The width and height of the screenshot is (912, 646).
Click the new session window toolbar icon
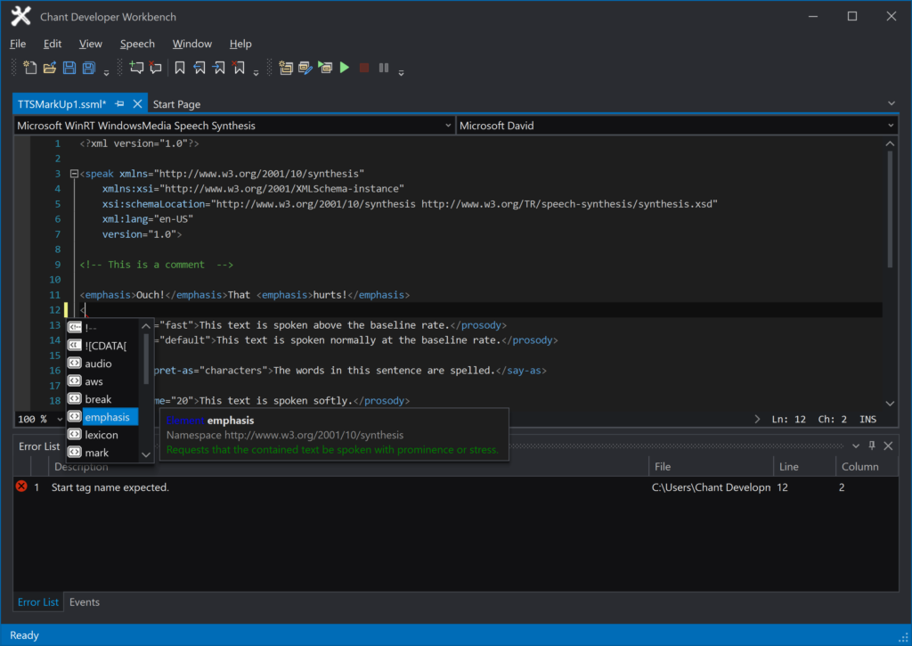(x=286, y=68)
